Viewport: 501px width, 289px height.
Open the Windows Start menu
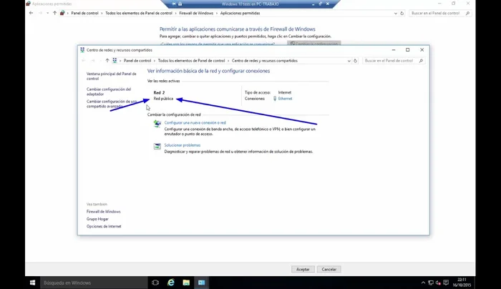click(33, 283)
